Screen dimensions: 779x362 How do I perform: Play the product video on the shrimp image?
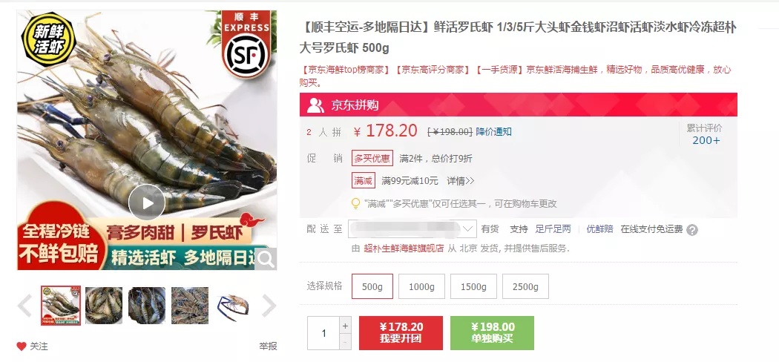147,203
